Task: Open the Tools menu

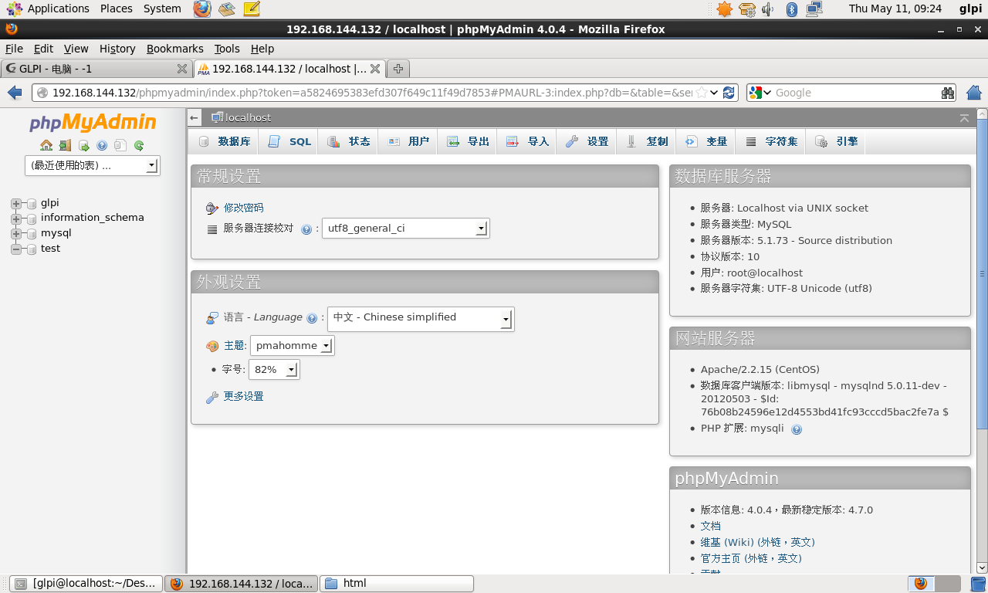Action: tap(227, 49)
